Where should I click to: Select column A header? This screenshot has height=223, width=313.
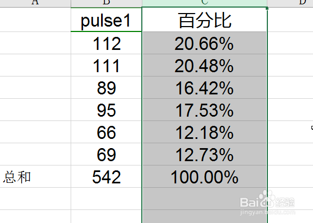[x=35, y=3]
